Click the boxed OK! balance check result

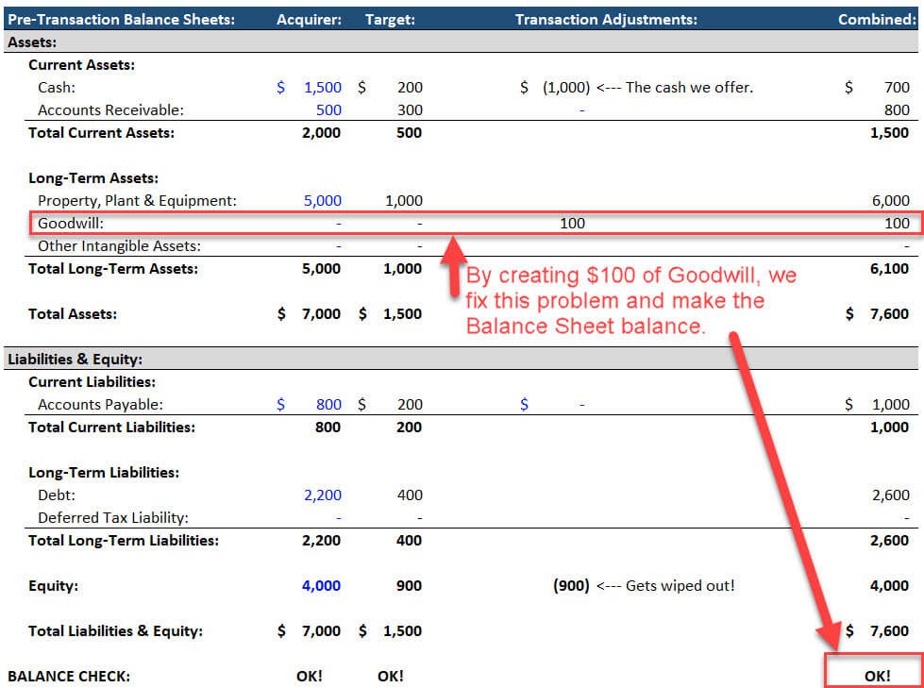click(878, 675)
